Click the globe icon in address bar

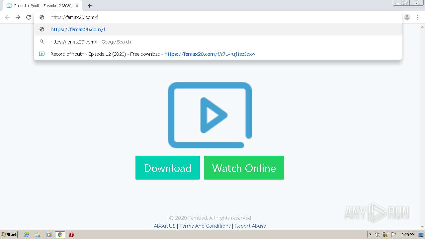pyautogui.click(x=42, y=17)
